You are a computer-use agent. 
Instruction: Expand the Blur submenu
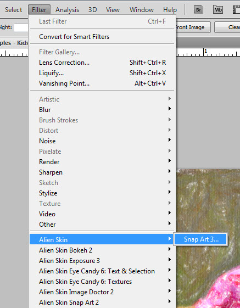[x=102, y=110]
